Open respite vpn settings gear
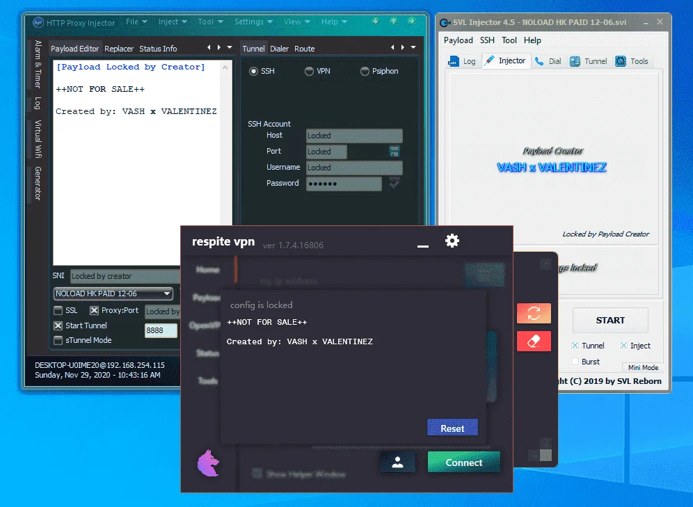The image size is (693, 507). pyautogui.click(x=452, y=241)
